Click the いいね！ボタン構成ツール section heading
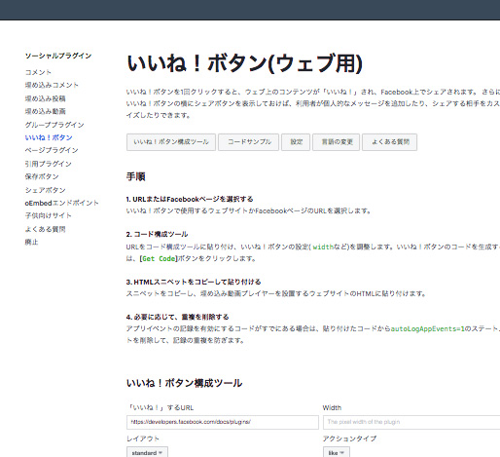 [x=184, y=383]
